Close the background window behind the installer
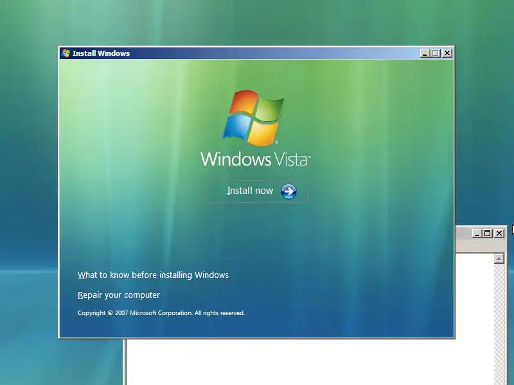Image resolution: width=514 pixels, height=385 pixels. point(499,234)
